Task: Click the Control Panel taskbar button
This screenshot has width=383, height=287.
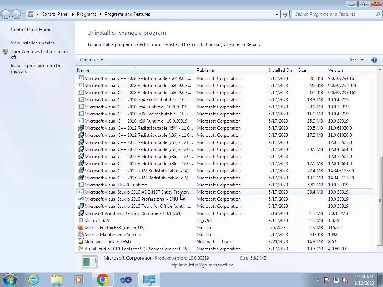Action: 149,280
